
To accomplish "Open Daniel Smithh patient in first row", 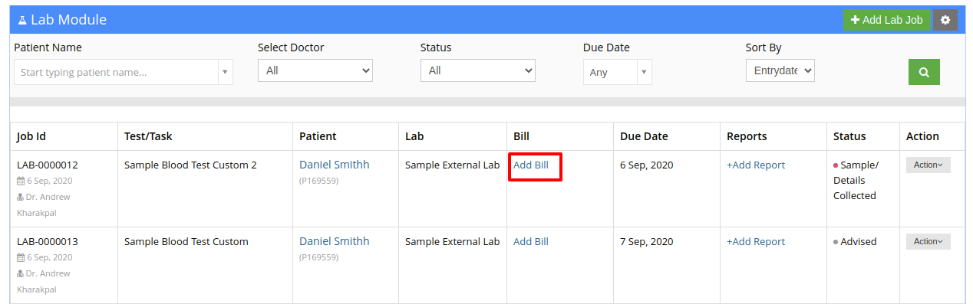I will 334,165.
